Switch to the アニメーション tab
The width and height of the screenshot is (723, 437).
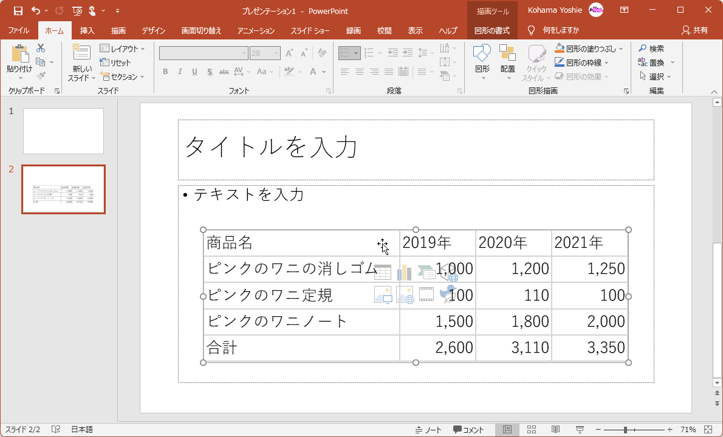coord(256,30)
